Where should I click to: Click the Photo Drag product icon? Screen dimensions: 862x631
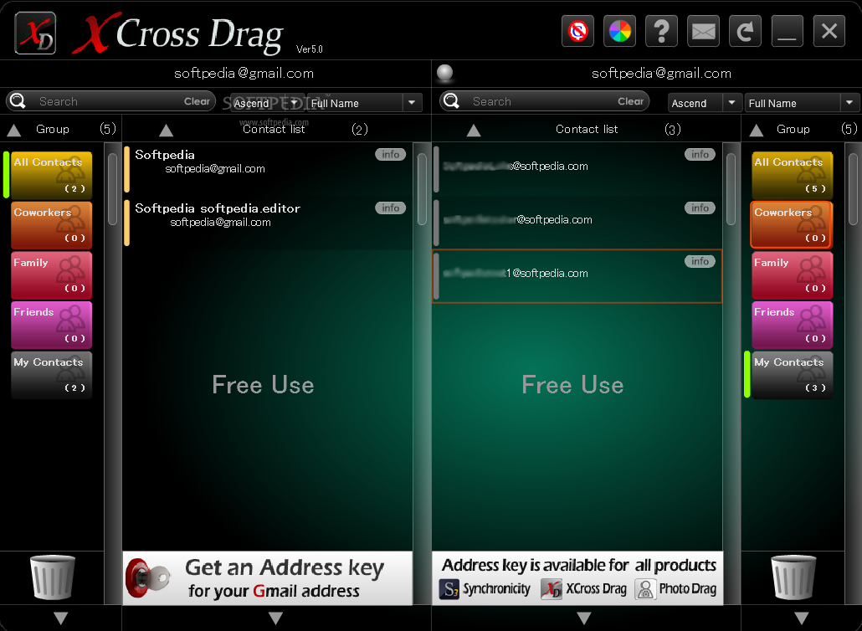645,588
